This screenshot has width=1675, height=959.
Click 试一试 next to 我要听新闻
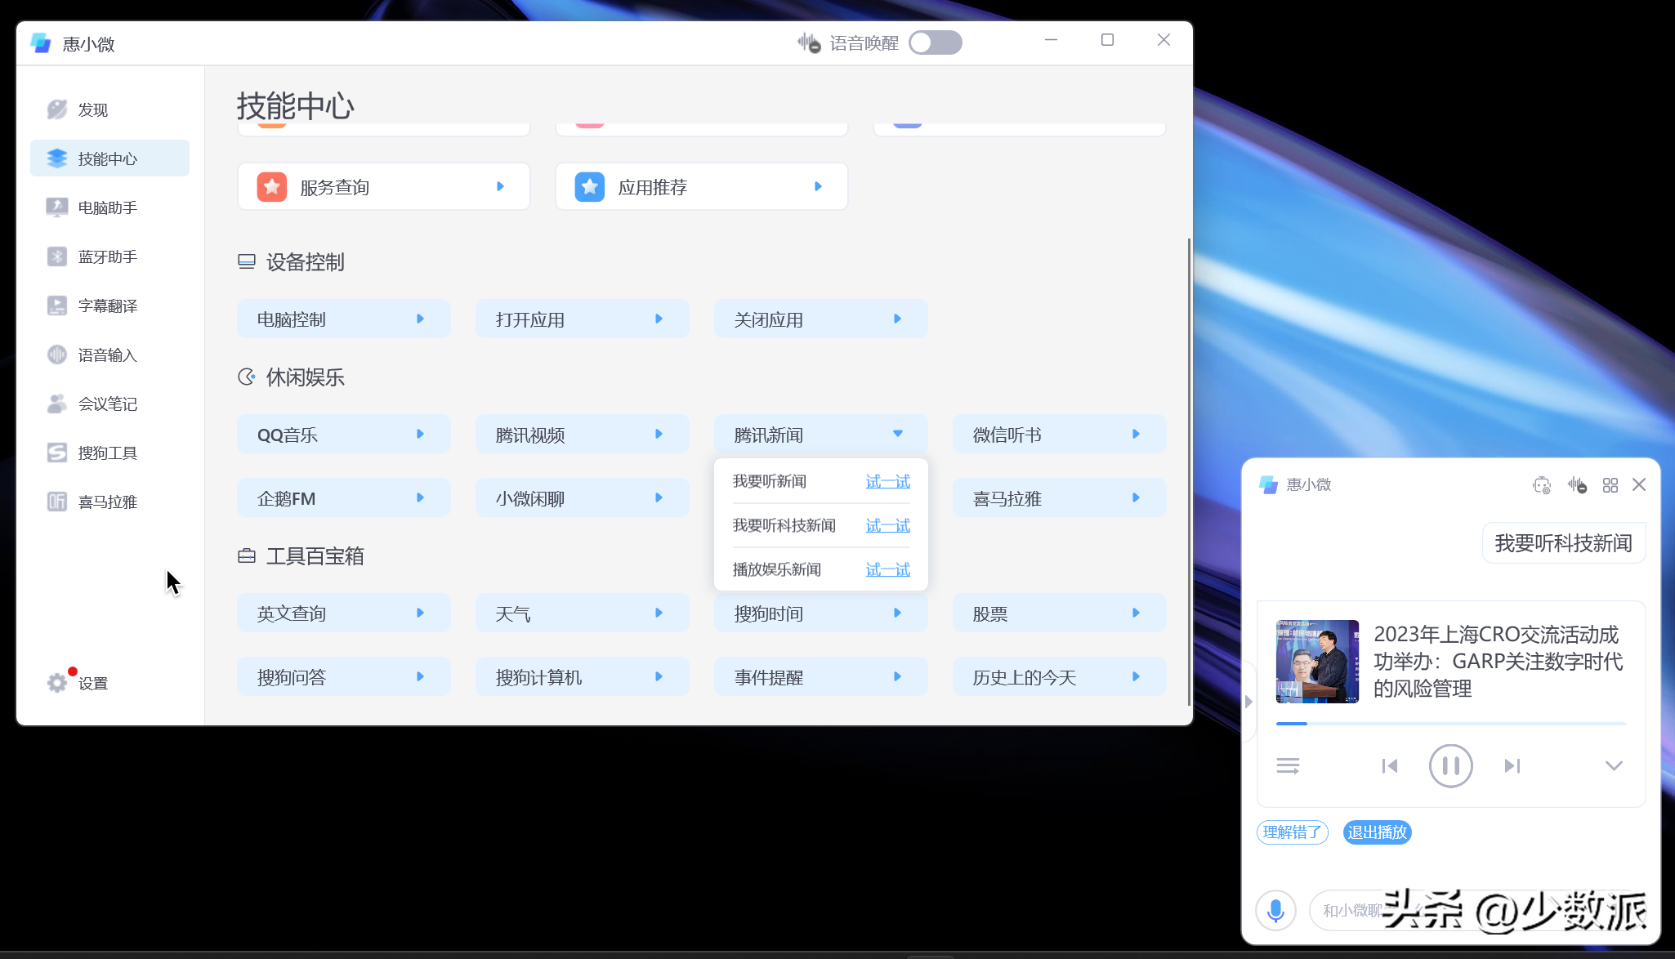888,482
